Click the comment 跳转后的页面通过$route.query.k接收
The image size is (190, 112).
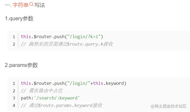tap(67, 44)
